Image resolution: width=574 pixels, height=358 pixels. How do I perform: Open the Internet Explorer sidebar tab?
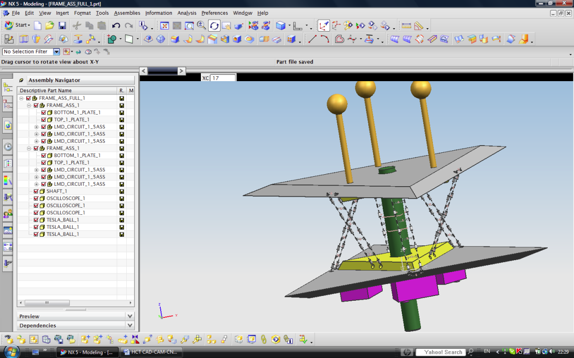coord(8,126)
